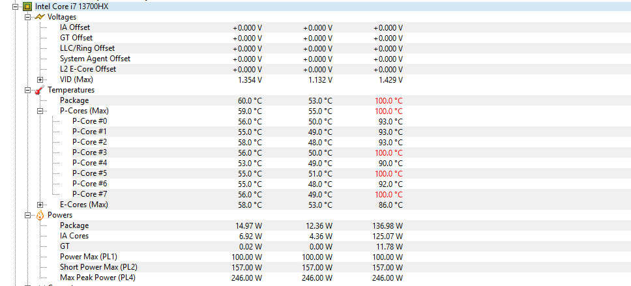This screenshot has height=286, width=631.
Task: Click 58.0 °C current value of P-Core #2
Action: pyautogui.click(x=250, y=143)
